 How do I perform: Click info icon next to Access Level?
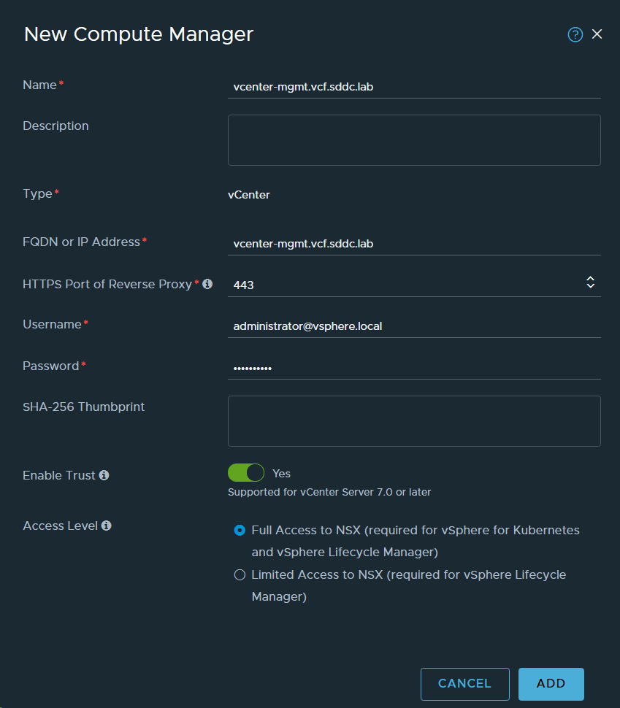click(x=107, y=526)
